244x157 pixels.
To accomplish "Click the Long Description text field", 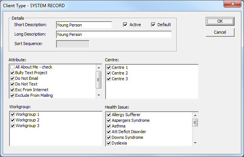I will tap(113, 34).
